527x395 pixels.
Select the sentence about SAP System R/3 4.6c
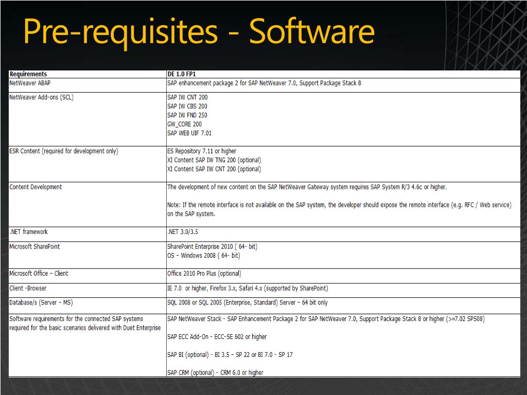[307, 187]
